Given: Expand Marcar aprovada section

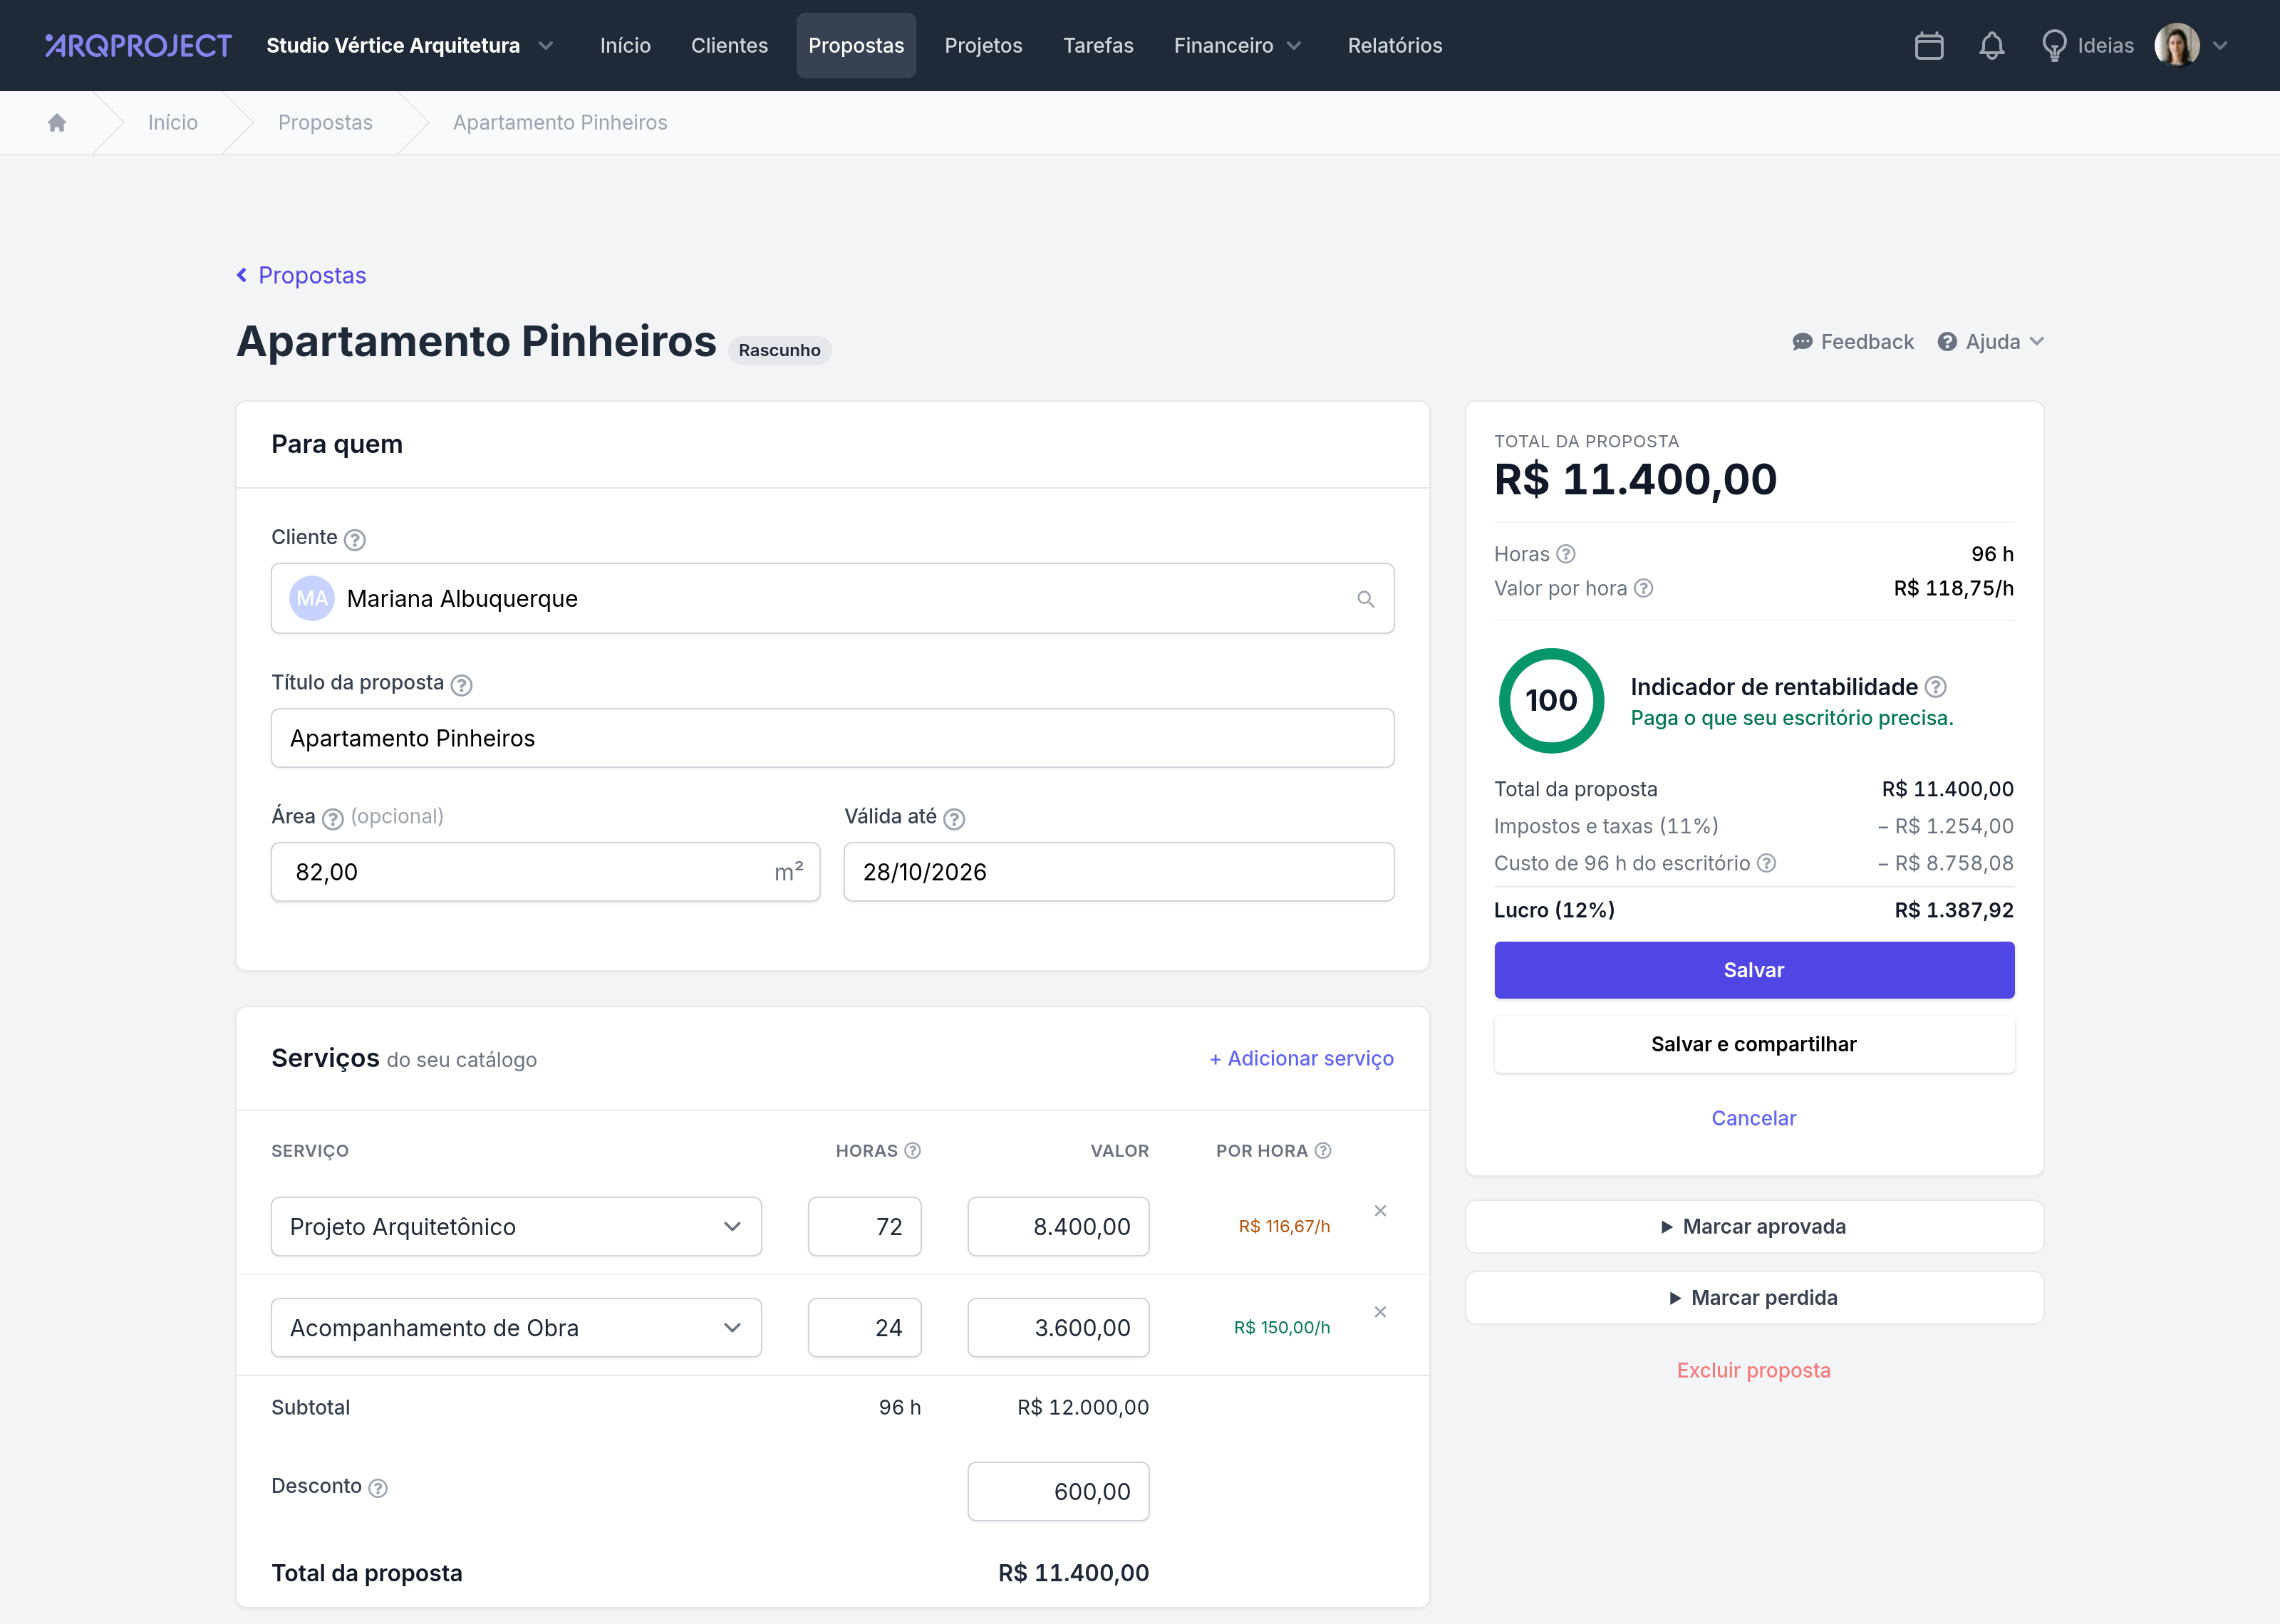Looking at the screenshot, I should (x=1754, y=1227).
